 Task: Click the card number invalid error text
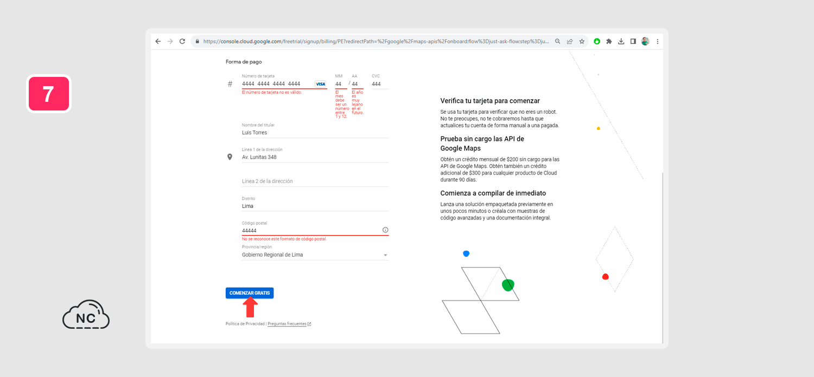272,92
